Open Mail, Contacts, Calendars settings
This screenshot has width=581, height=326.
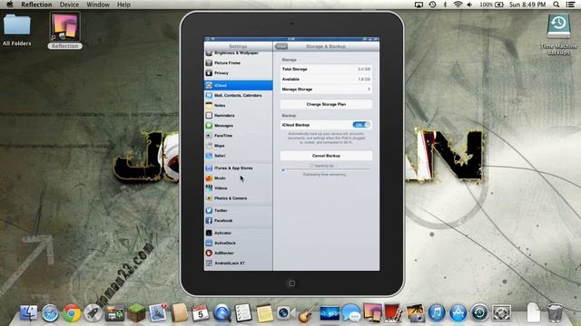238,95
